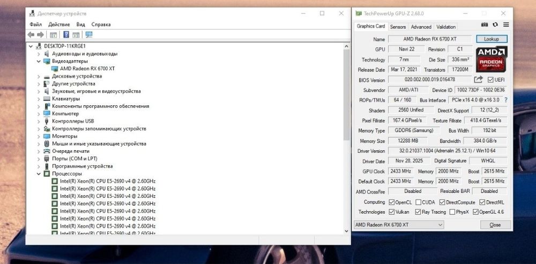Toggle the OpenCL checkbox
The width and height of the screenshot is (536, 264).
coord(392,202)
